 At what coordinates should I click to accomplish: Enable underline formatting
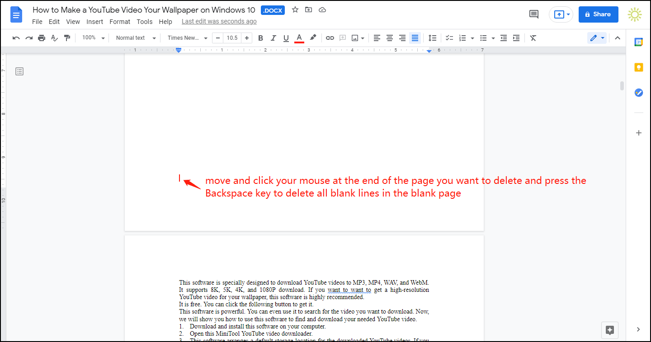286,38
